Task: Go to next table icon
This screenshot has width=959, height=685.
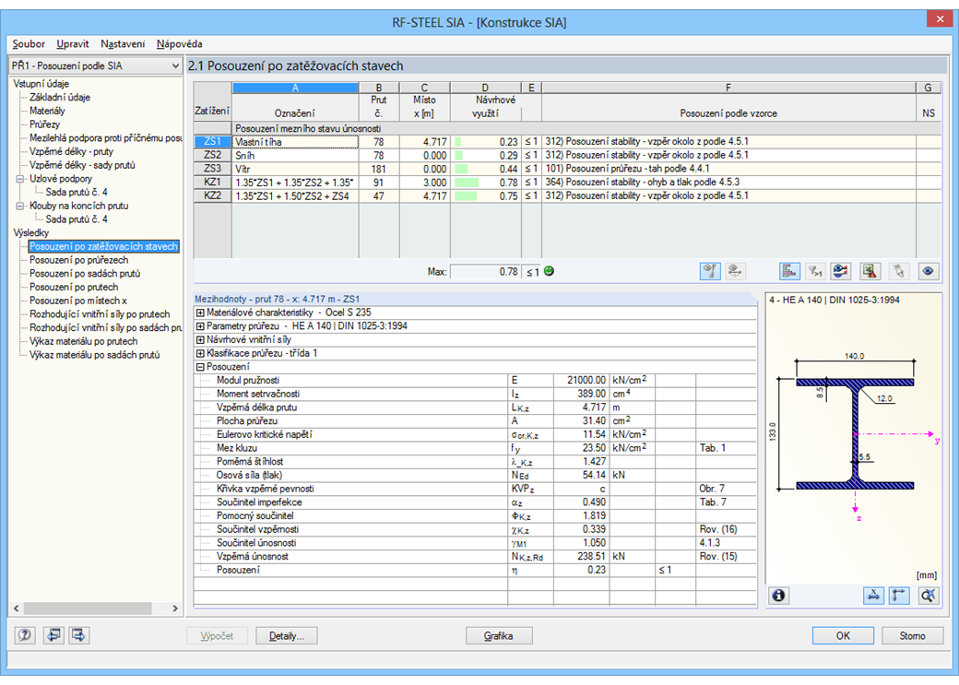Action: (78, 635)
